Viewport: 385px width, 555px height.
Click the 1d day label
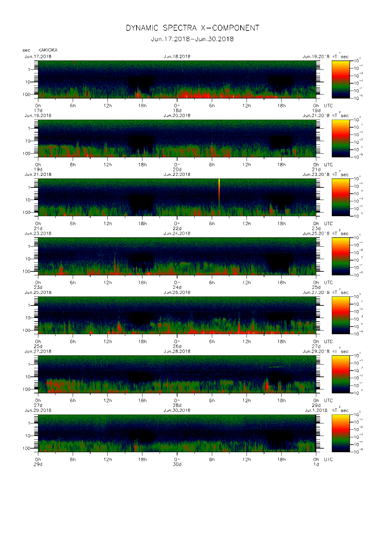316,464
